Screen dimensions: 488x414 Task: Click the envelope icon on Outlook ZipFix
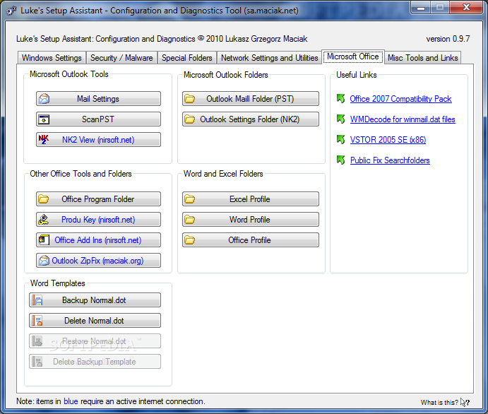pos(44,260)
